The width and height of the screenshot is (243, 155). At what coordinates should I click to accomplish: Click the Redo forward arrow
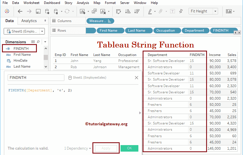point(29,11)
